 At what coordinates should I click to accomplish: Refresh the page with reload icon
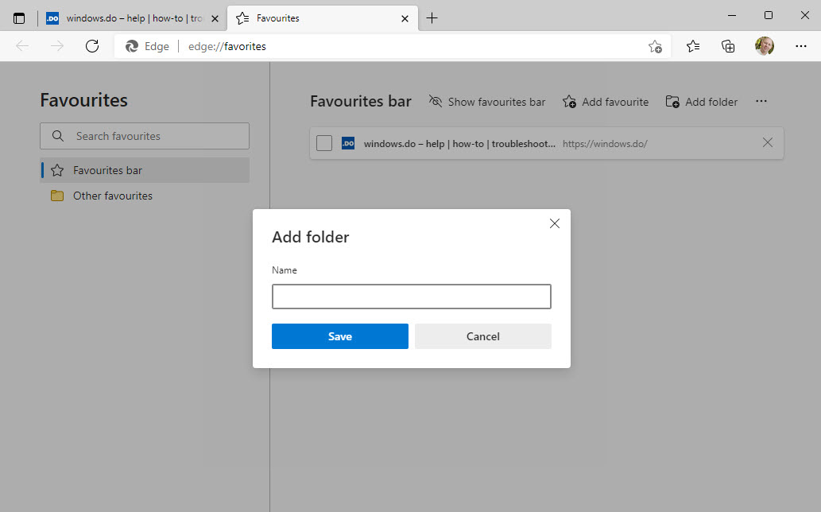click(x=92, y=46)
